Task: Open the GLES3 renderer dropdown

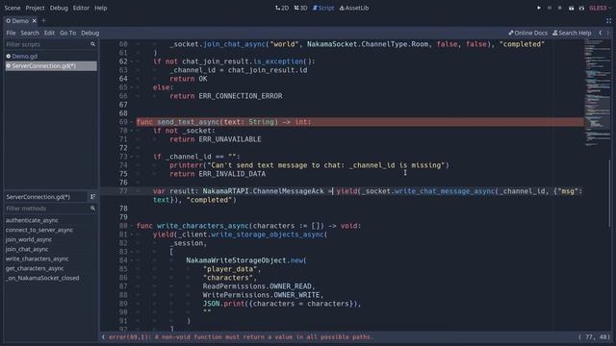Action: click(600, 8)
